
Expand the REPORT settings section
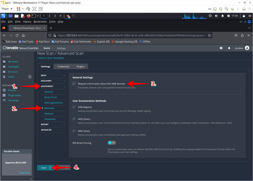pyautogui.click(x=53, y=125)
